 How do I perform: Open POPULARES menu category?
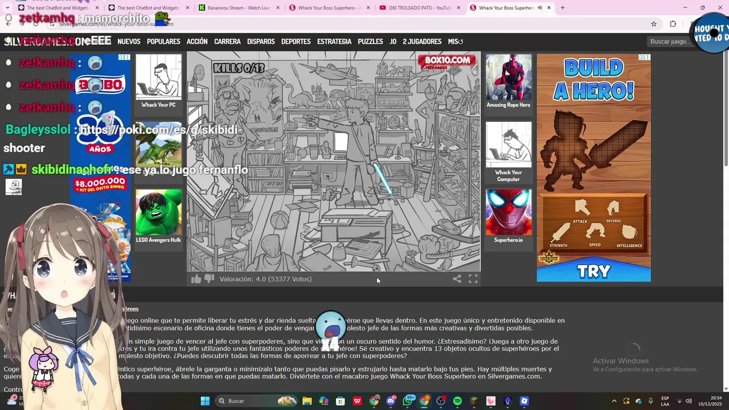163,42
